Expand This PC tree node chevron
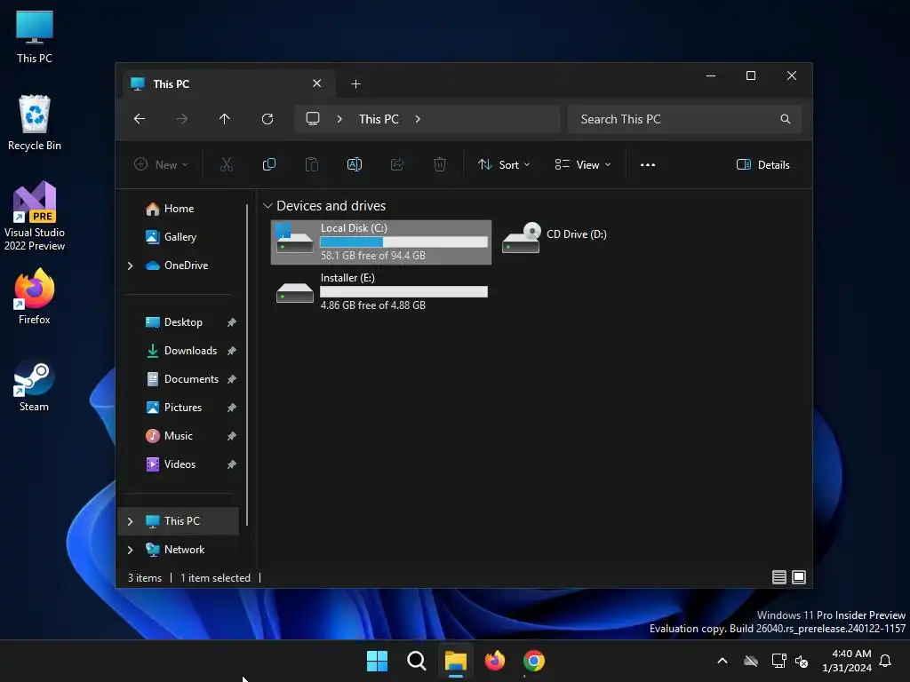 (130, 521)
